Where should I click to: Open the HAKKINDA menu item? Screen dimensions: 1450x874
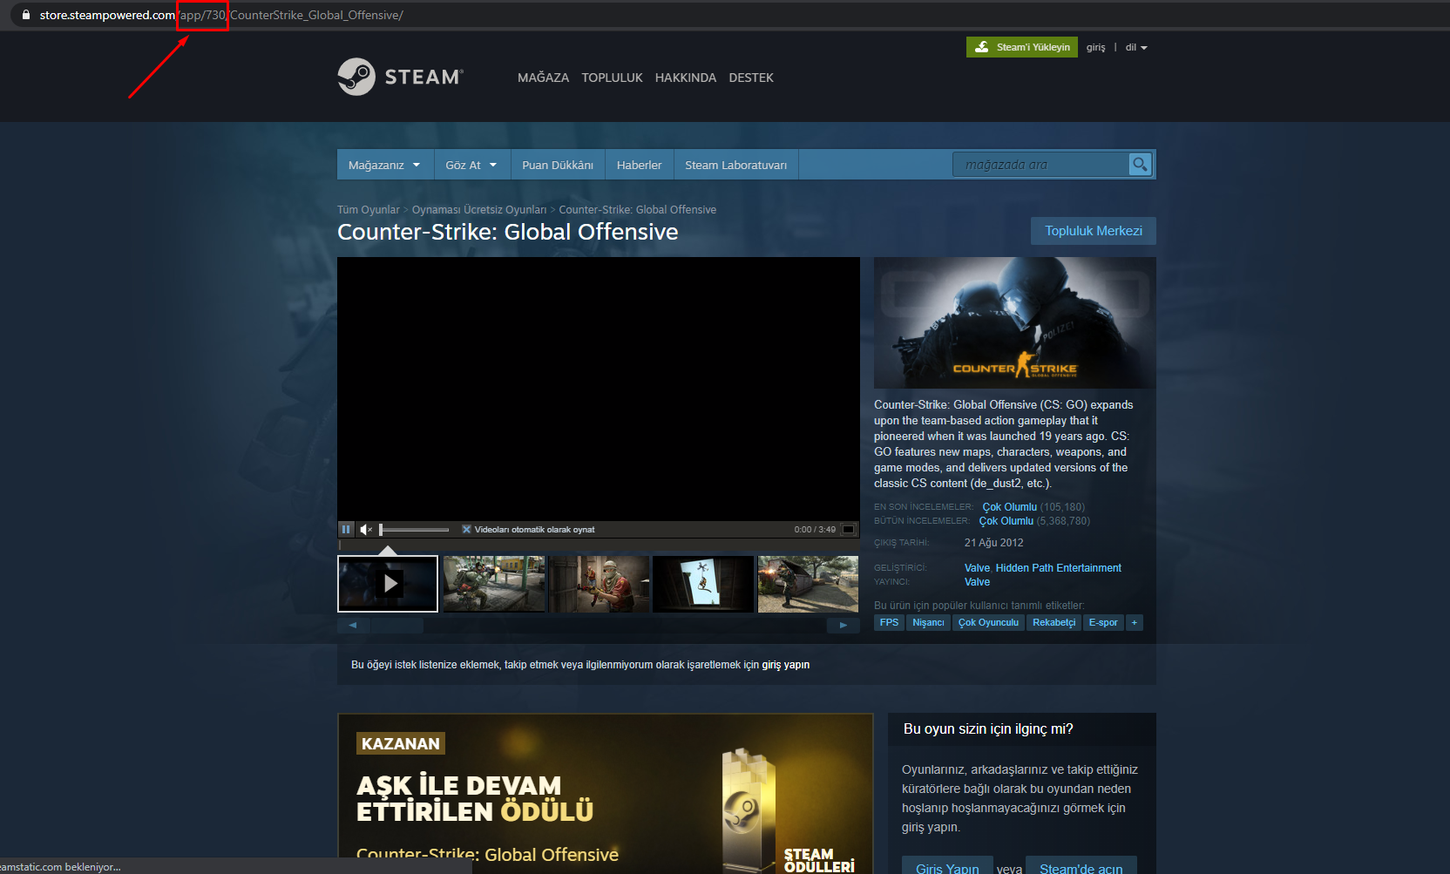coord(686,78)
